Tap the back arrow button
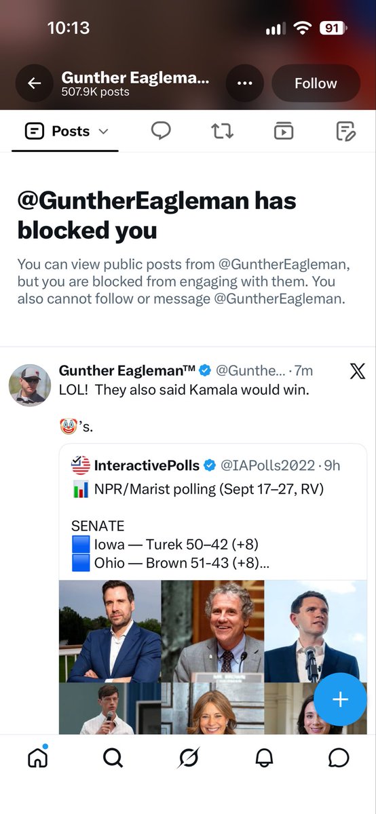 pyautogui.click(x=34, y=83)
